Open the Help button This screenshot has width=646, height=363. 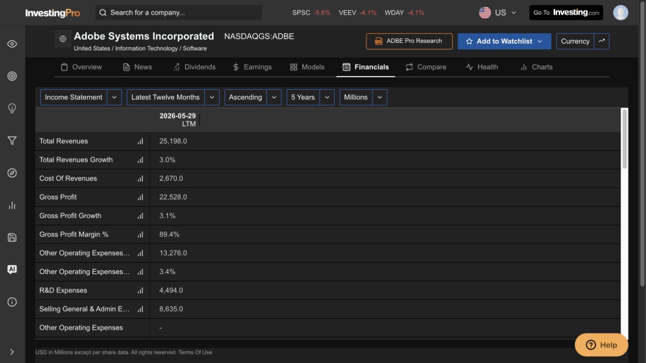[x=601, y=345]
